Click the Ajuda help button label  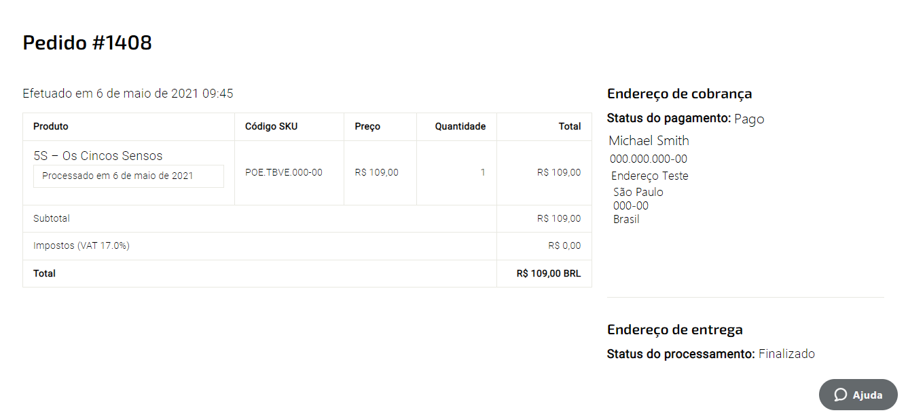coord(867,395)
